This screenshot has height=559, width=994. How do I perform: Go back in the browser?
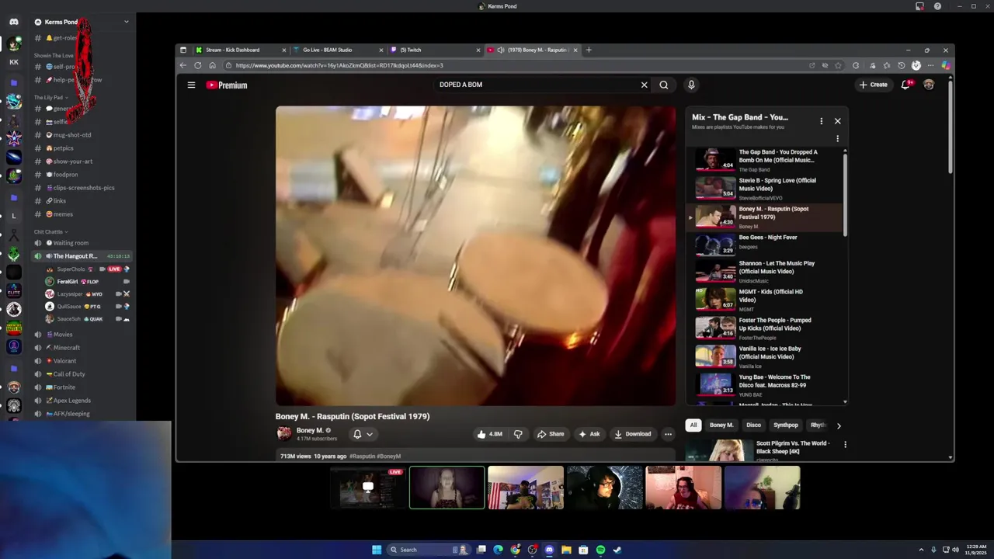[183, 65]
